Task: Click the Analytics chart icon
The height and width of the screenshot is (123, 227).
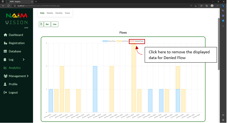Action: (5, 68)
